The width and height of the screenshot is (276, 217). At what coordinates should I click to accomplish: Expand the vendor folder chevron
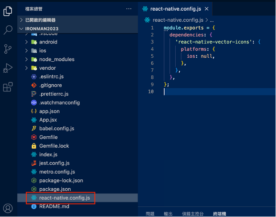[x=27, y=68]
